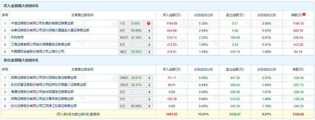
Task: Click total net amount 1325.66 in summary row
Action: 298,114
